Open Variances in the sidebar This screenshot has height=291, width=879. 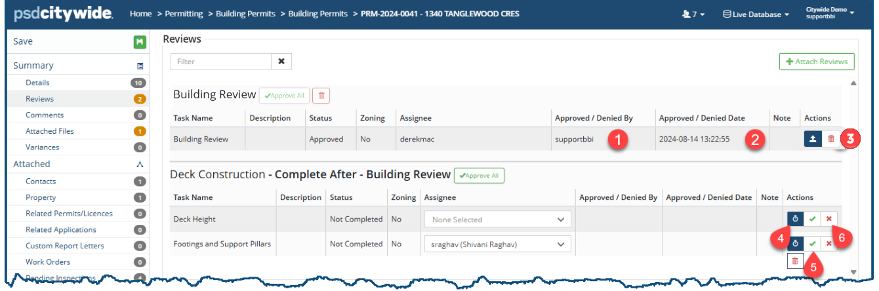pos(42,147)
